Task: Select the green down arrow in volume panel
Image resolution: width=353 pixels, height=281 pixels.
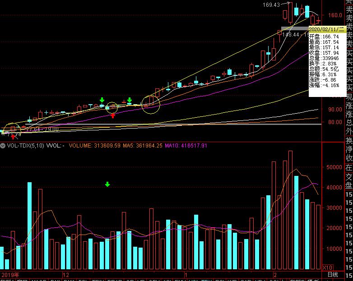Action: point(107,184)
